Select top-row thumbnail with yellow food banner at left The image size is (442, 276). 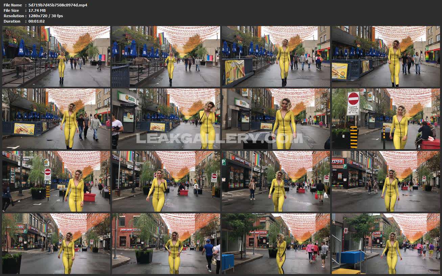click(276, 56)
